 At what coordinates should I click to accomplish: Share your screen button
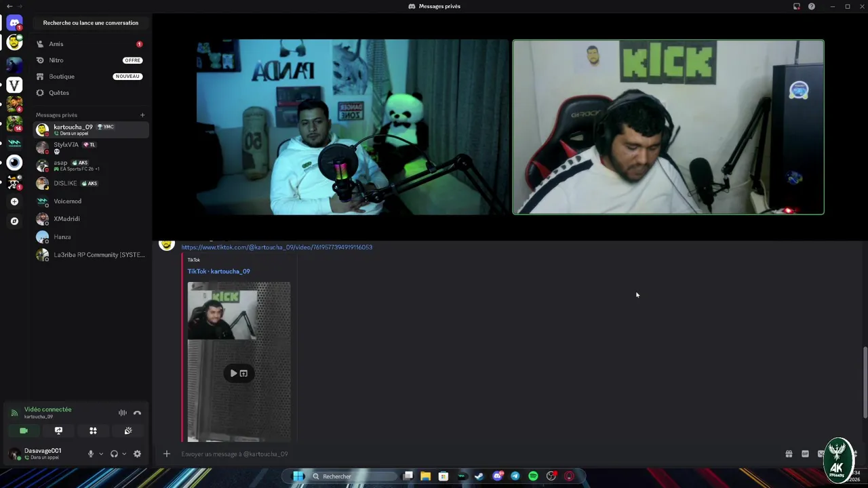pos(58,431)
